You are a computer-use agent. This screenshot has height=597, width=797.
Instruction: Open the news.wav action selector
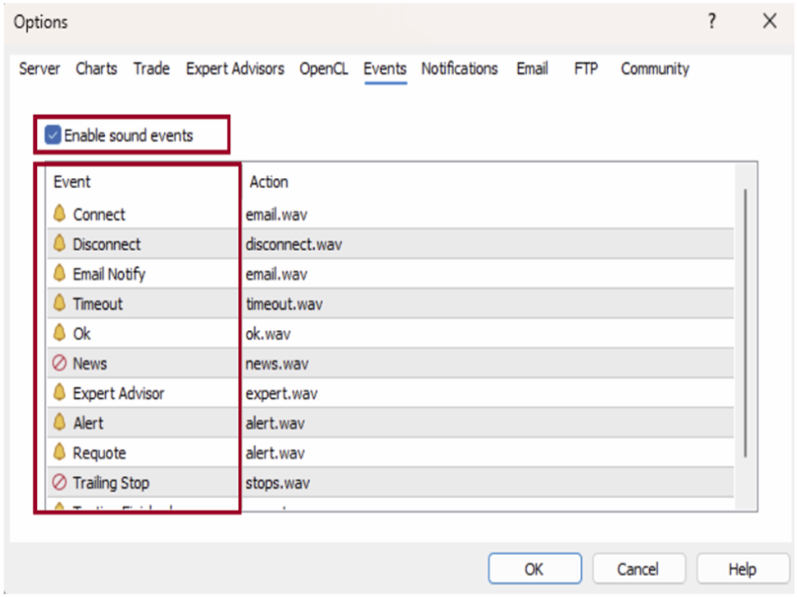coord(277,363)
